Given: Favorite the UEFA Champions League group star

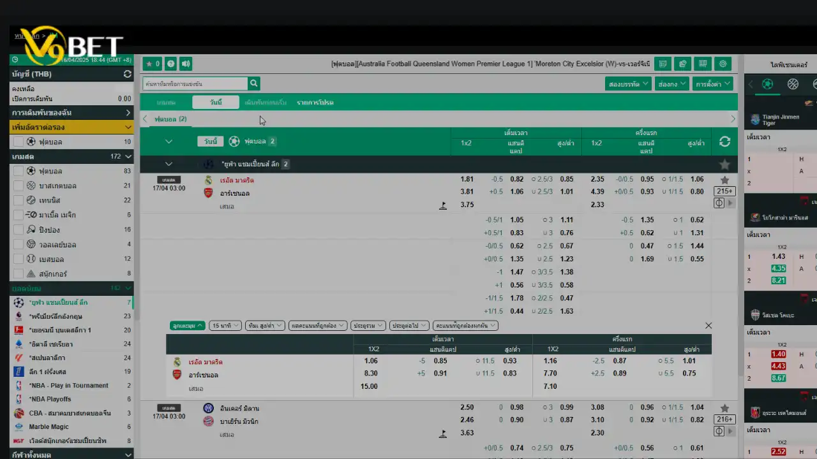Looking at the screenshot, I should click(724, 164).
